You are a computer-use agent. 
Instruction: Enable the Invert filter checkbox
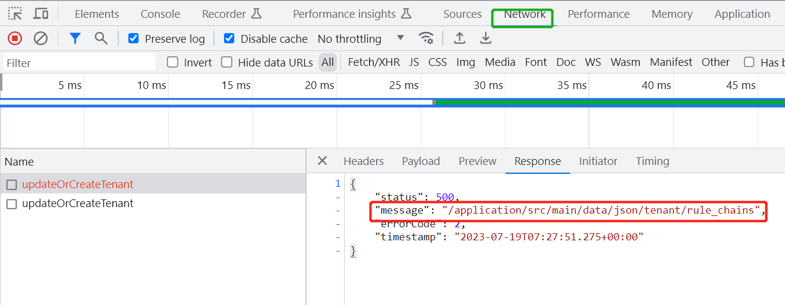coord(173,62)
